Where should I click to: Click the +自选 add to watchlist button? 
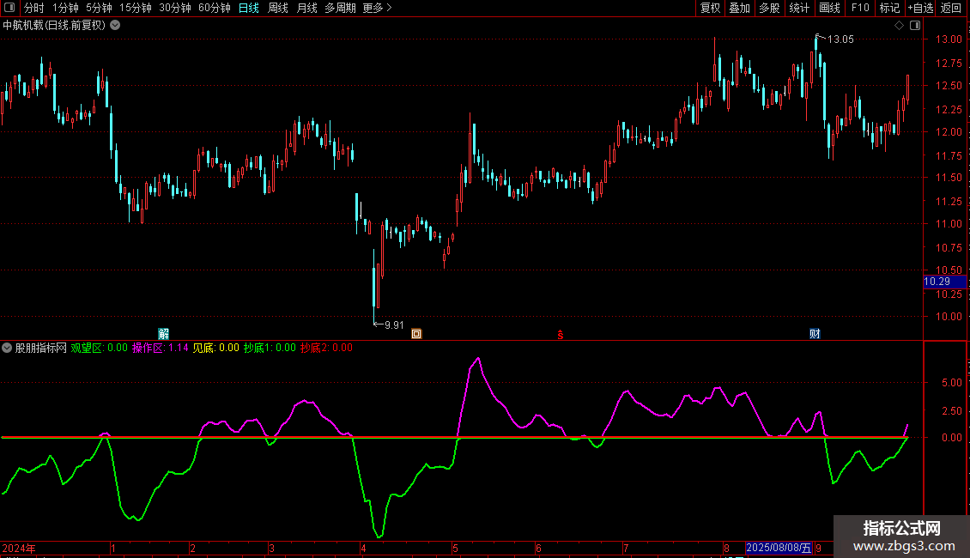tap(920, 9)
